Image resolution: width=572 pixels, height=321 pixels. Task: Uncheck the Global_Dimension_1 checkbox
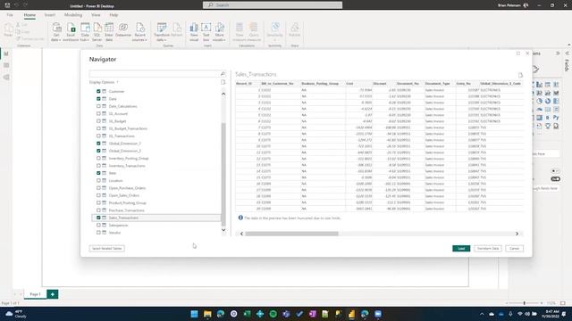pos(98,144)
